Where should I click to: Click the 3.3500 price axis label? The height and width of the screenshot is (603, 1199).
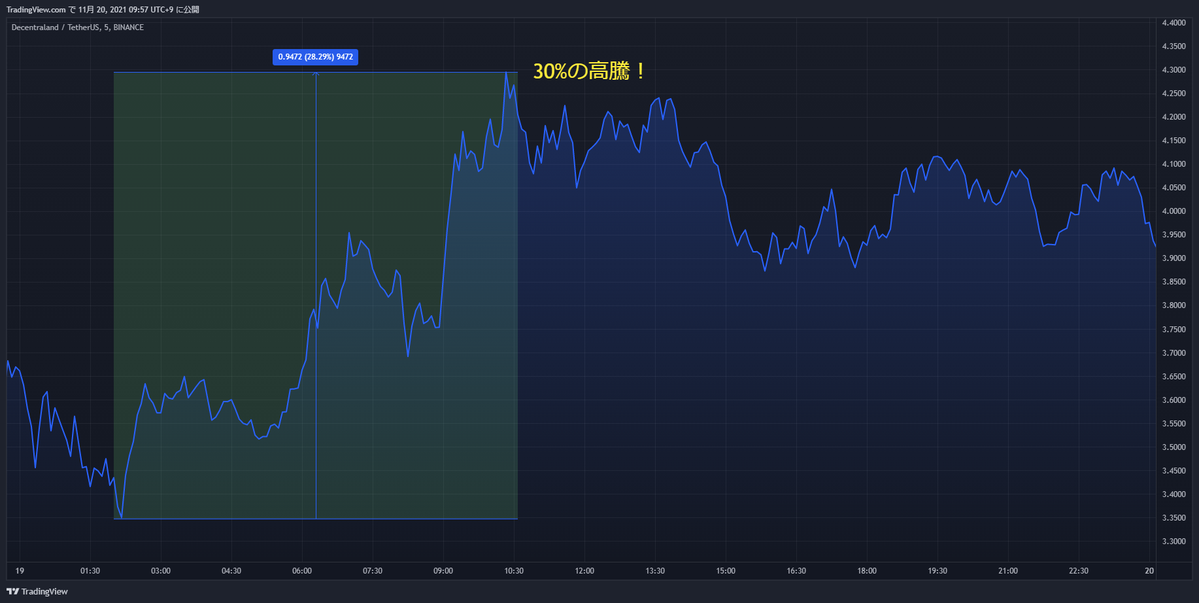pos(1174,518)
